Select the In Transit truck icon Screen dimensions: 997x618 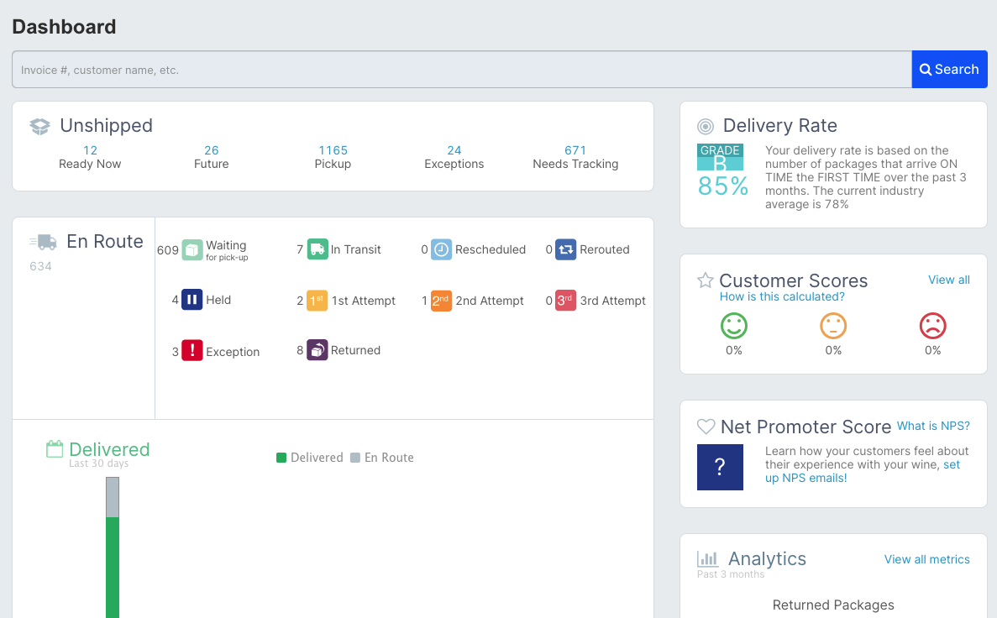[x=317, y=249]
